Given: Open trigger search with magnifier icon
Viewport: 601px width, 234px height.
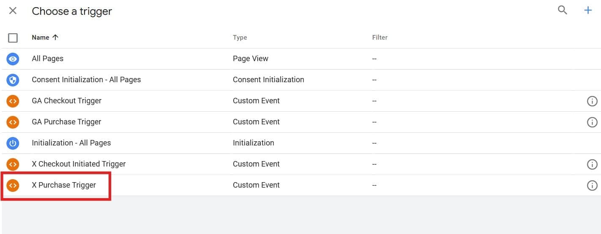Looking at the screenshot, I should click(x=563, y=10).
